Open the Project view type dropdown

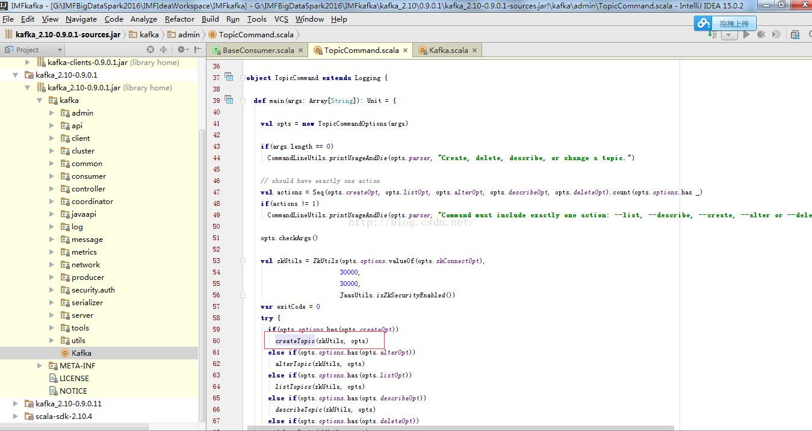pos(34,50)
